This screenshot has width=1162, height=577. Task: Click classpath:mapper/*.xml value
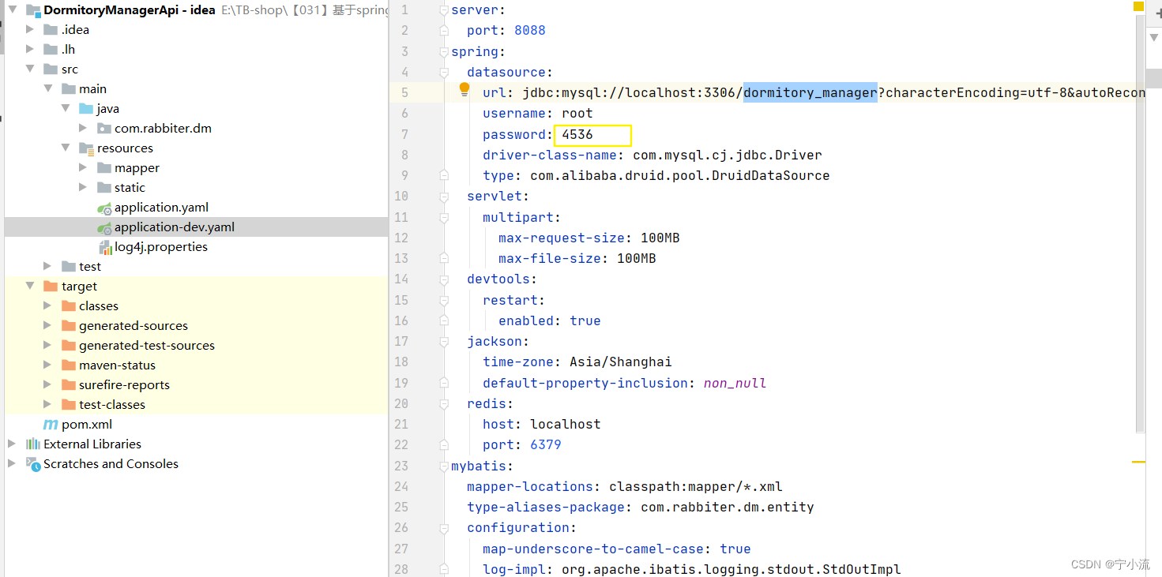[x=696, y=487]
